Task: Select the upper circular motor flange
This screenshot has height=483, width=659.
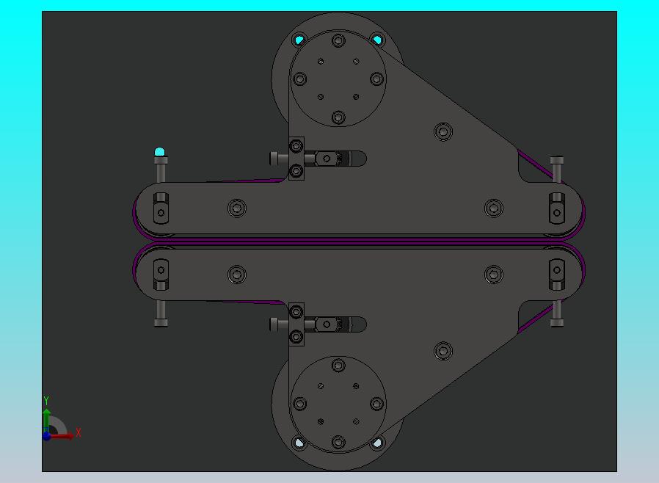Action: pyautogui.click(x=338, y=79)
